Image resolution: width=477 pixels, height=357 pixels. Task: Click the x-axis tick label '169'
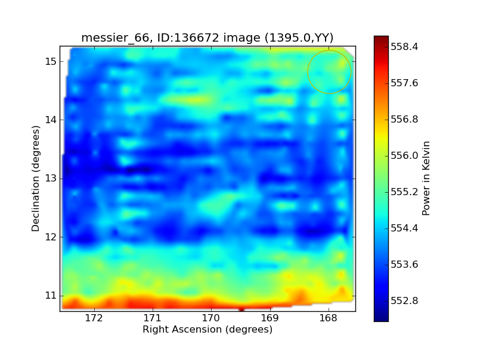coord(270,318)
